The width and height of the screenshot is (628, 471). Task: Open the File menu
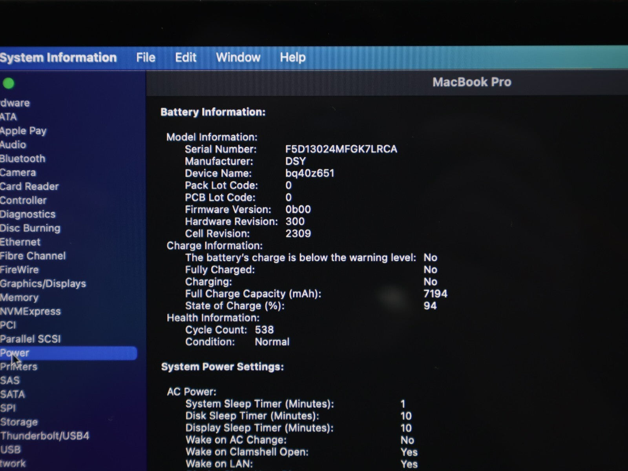click(146, 58)
